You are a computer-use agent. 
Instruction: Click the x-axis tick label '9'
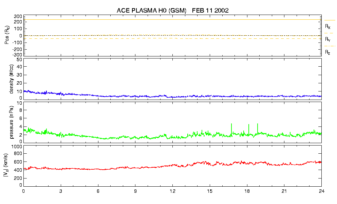click(135, 191)
